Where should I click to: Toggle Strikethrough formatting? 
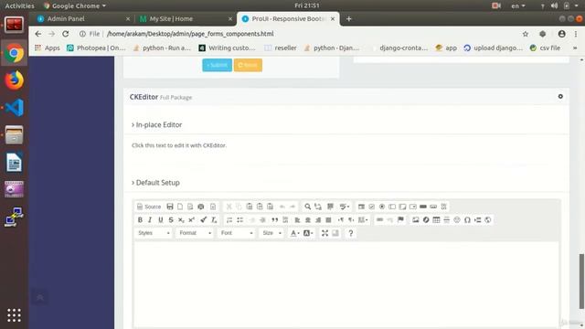click(171, 220)
